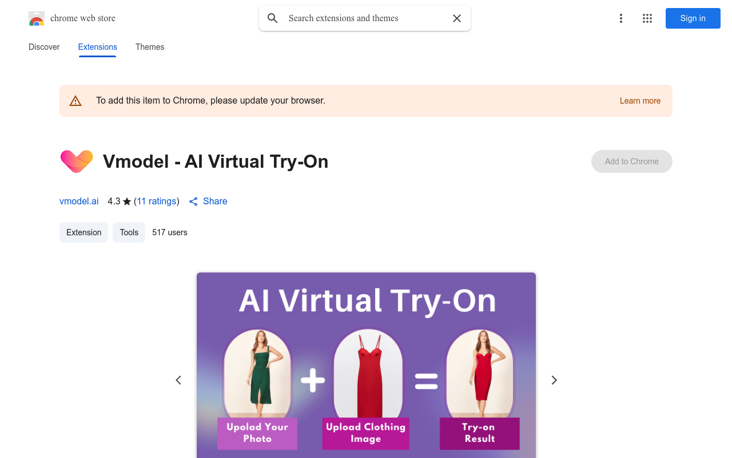
Task: Open the Google apps grid
Action: [647, 18]
